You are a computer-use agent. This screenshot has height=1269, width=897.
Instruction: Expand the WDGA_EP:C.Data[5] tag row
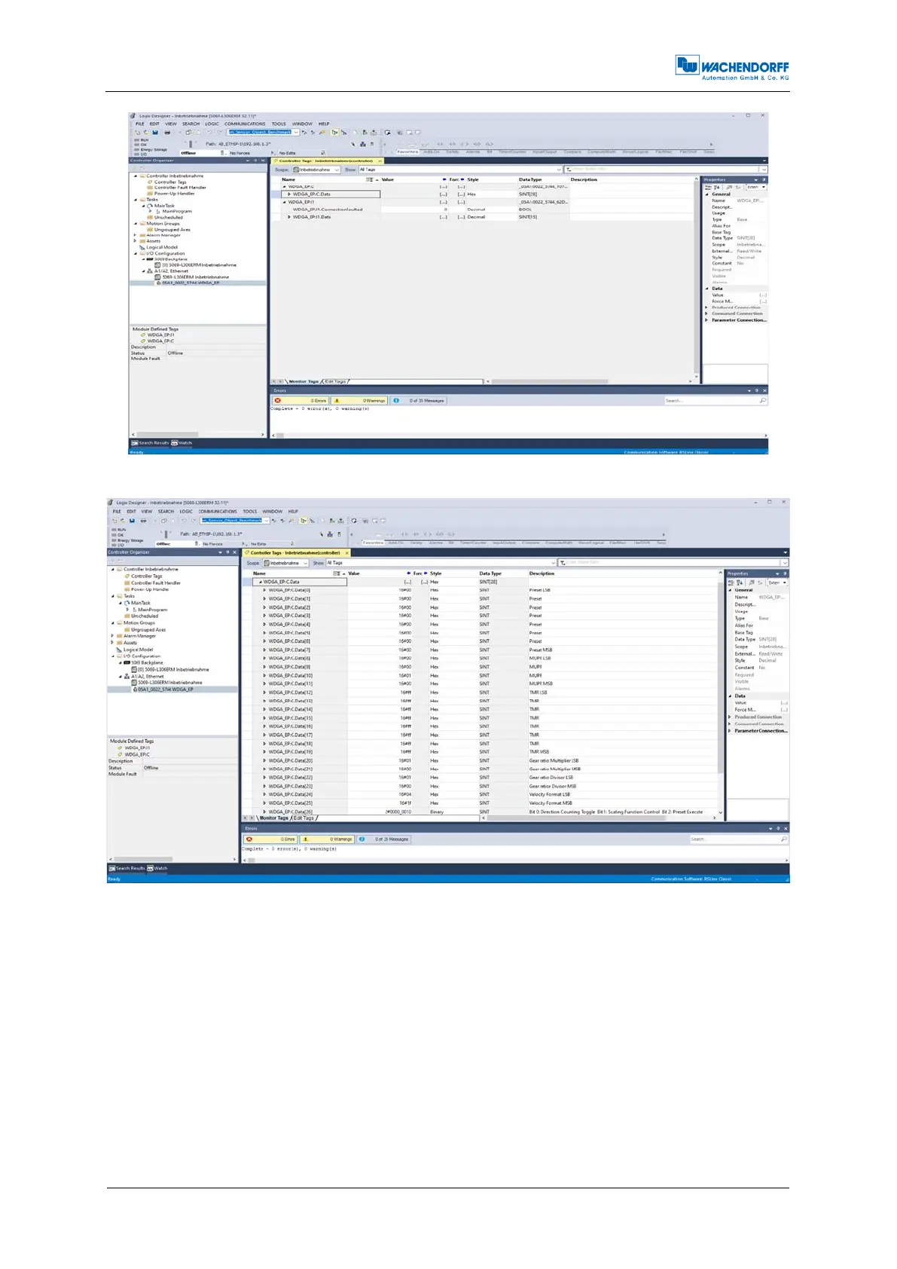click(264, 633)
